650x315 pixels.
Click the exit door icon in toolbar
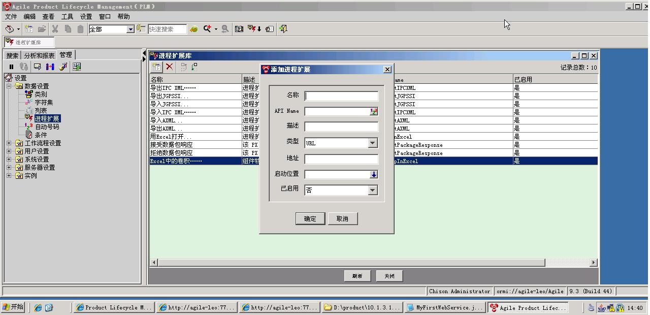(x=283, y=29)
